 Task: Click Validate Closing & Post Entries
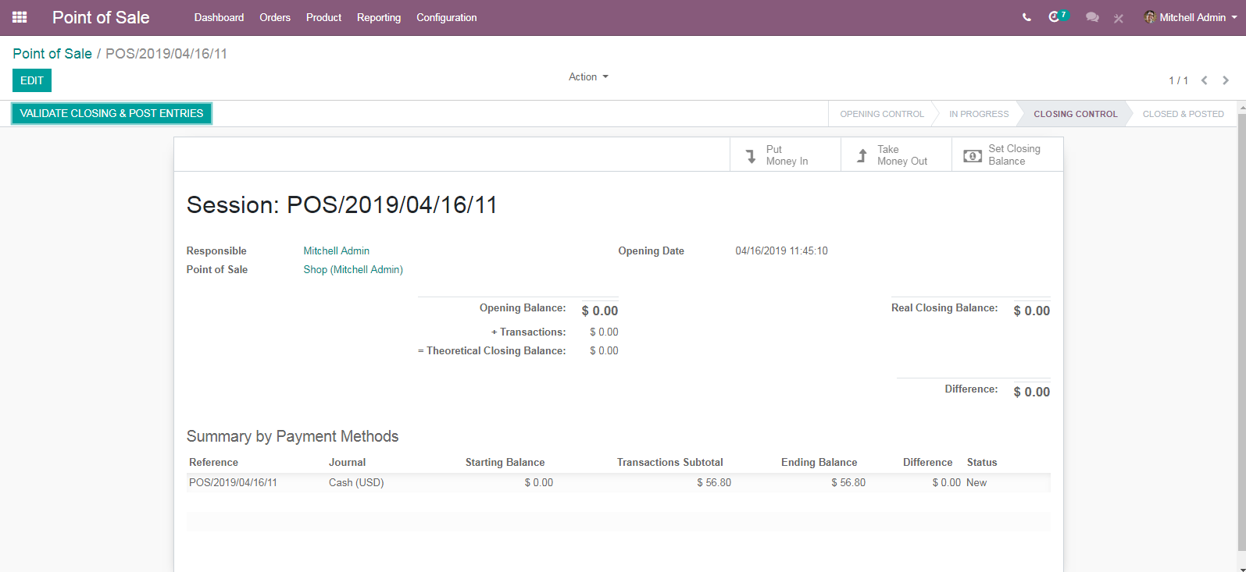pyautogui.click(x=112, y=113)
